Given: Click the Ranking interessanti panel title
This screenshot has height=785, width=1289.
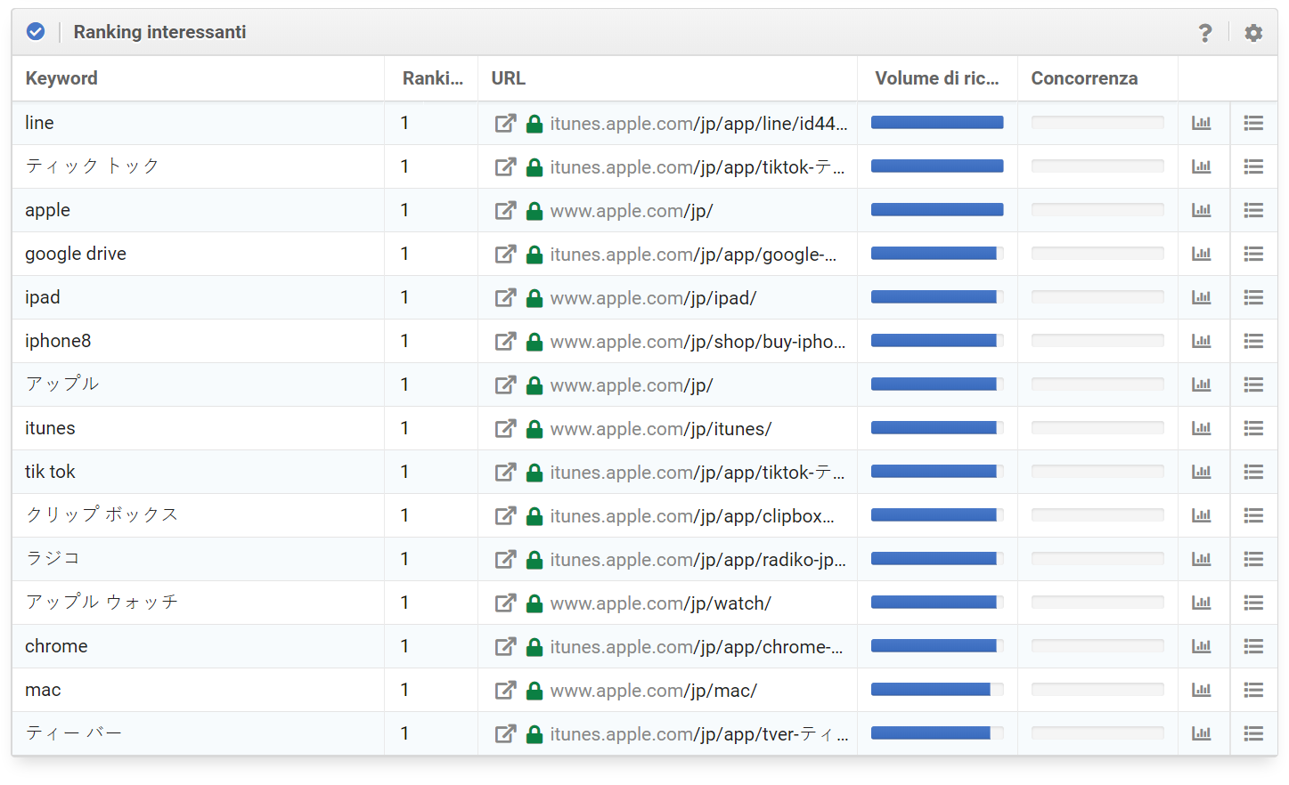Looking at the screenshot, I should (x=159, y=32).
